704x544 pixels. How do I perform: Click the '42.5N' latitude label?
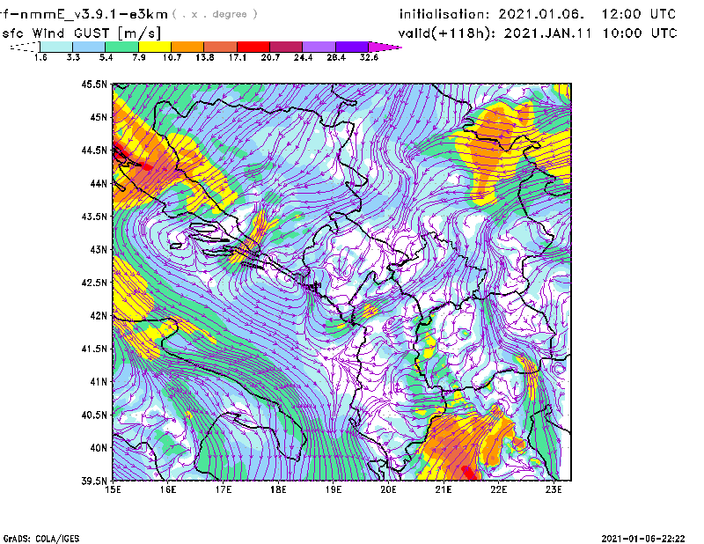94,283
